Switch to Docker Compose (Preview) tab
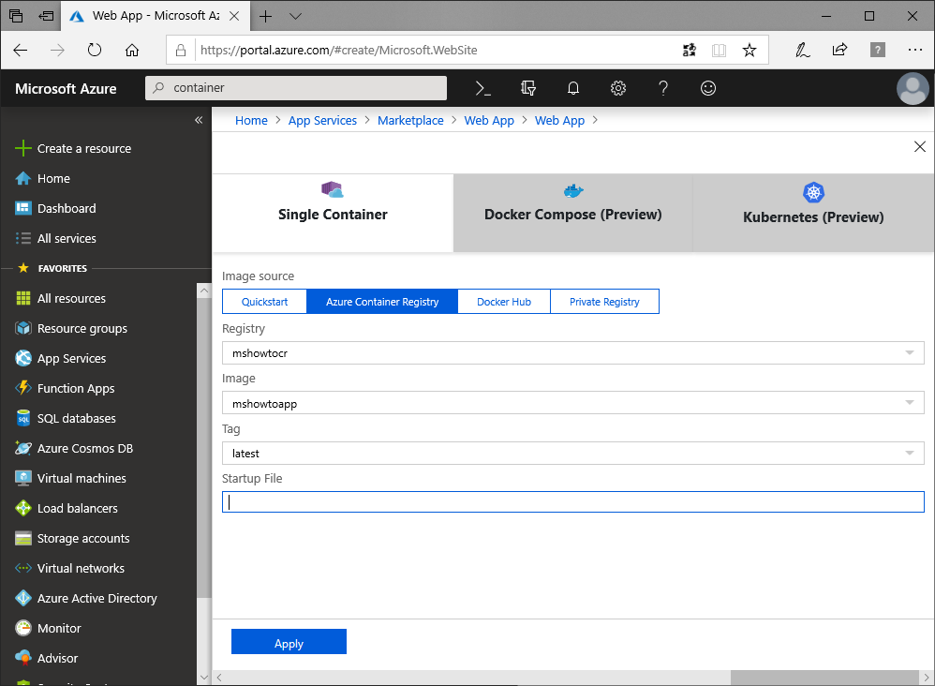Viewport: 935px width, 686px height. point(572,213)
